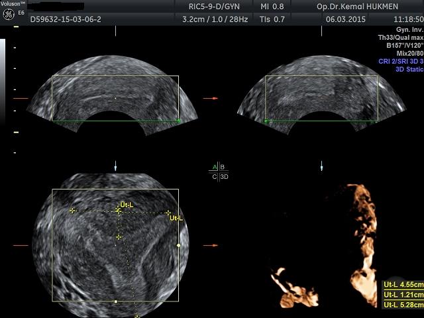Click the 'CRI 2/SRI 3D 3' setting

401,61
